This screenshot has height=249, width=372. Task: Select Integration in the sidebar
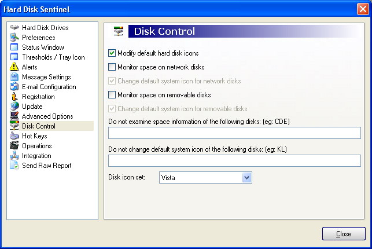(36, 156)
